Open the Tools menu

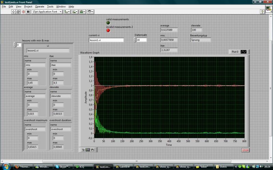(x=50, y=6)
